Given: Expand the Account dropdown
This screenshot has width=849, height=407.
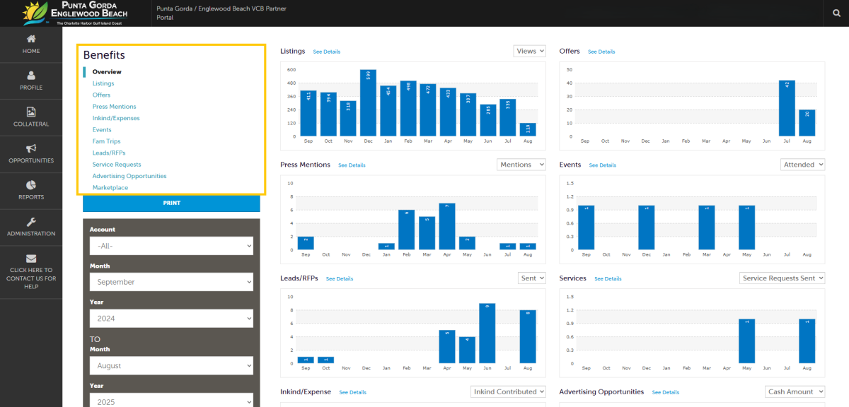Looking at the screenshot, I should click(171, 245).
